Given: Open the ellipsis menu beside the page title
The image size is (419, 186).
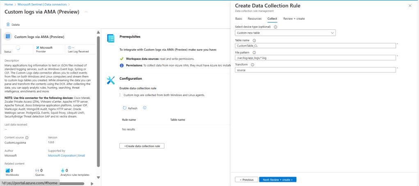Looking at the screenshot, I should [86, 12].
